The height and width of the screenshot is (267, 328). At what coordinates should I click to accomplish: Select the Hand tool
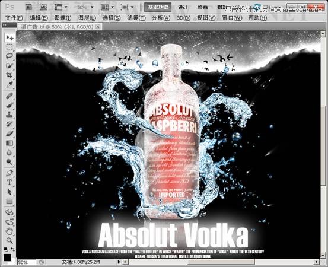tap(9, 231)
